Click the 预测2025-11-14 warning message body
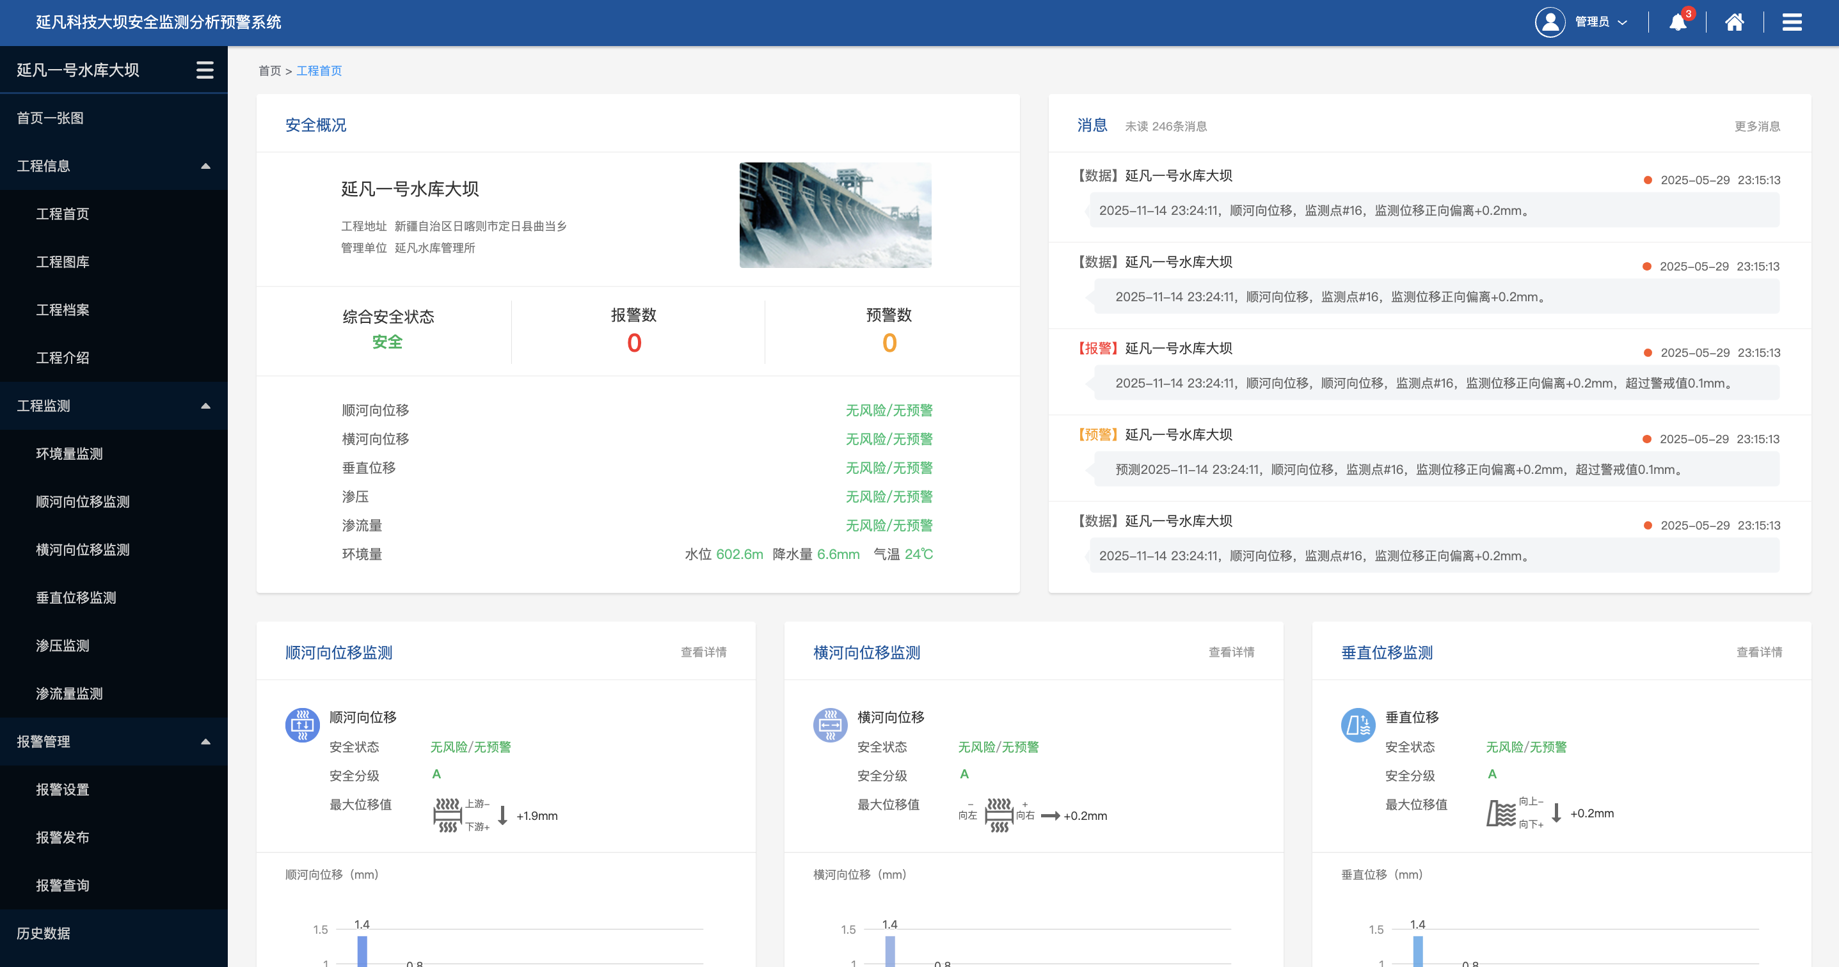This screenshot has width=1839, height=967. coord(1437,469)
